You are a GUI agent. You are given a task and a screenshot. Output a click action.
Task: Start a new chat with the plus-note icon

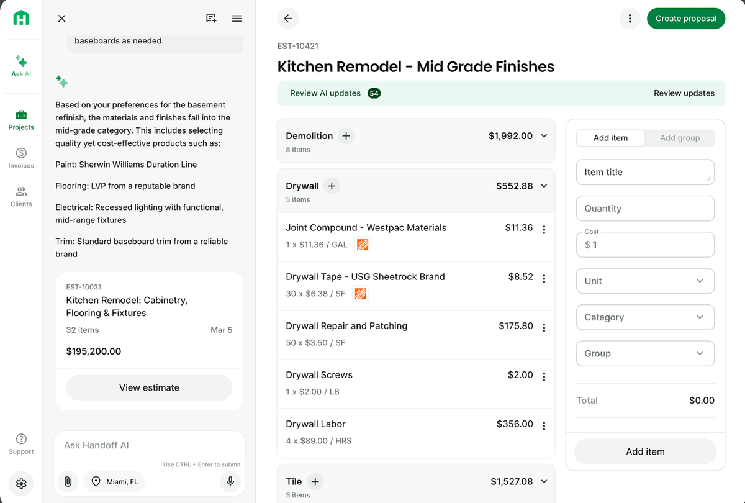point(211,19)
